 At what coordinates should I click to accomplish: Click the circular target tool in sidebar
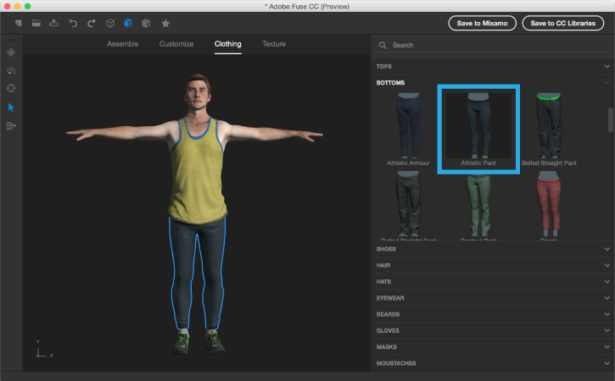[11, 89]
